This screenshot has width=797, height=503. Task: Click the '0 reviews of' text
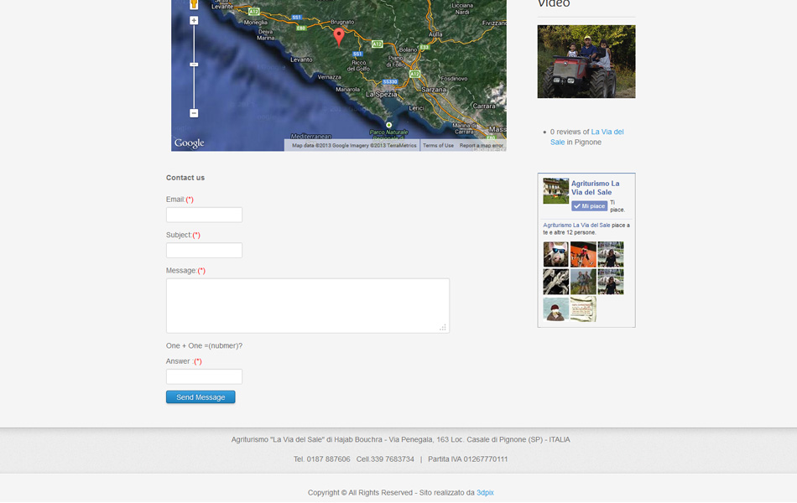pos(570,132)
